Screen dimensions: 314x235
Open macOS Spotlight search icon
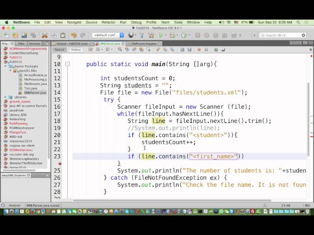[298, 22]
